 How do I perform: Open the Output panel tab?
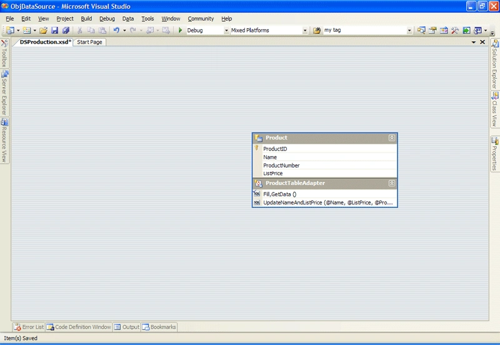coord(127,327)
